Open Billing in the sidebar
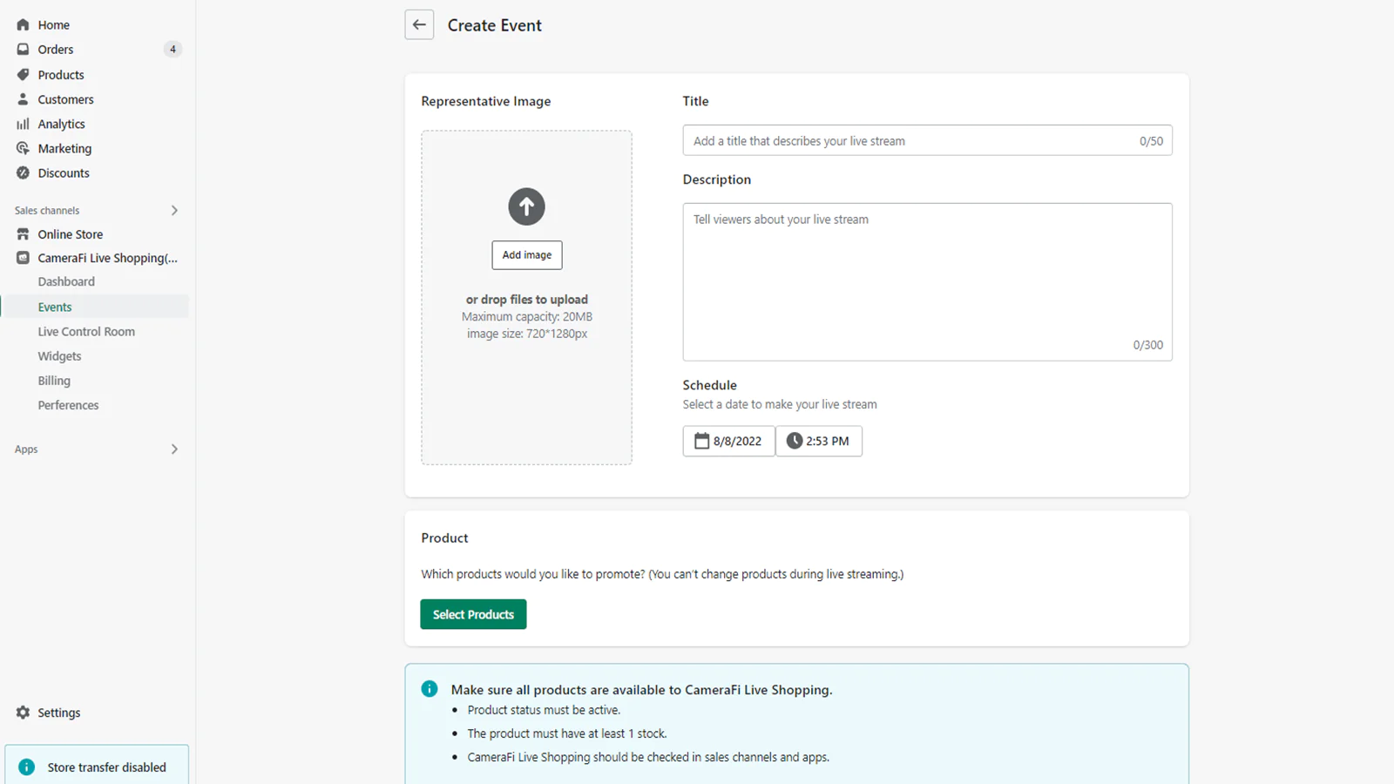 (x=54, y=381)
